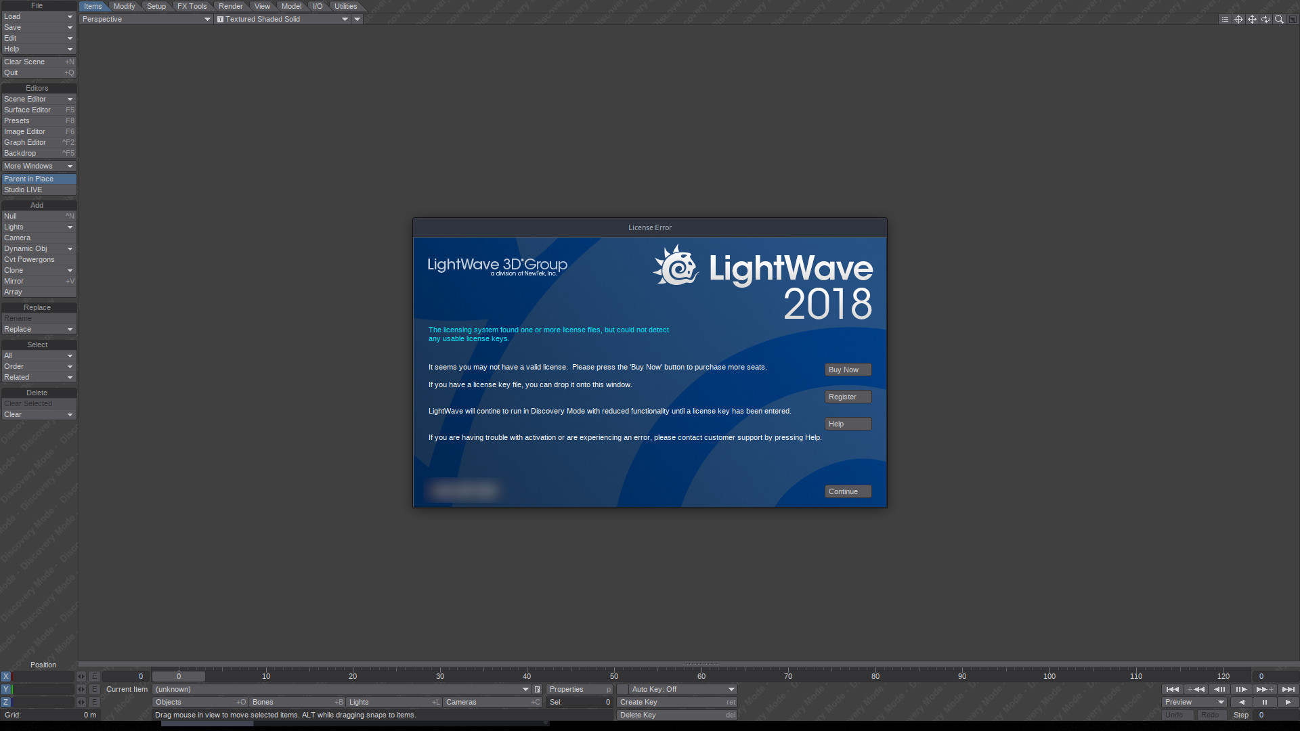Screen dimensions: 1300x731
Task: Toggle the checkbox left of Auto Key
Action: [x=622, y=689]
